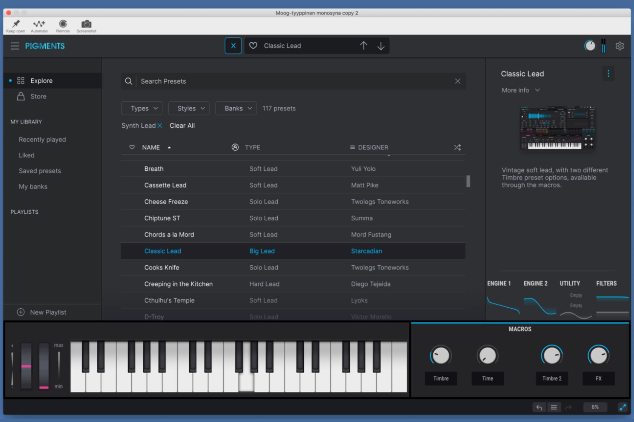Open Liked presets list
634x422 pixels.
tap(27, 155)
